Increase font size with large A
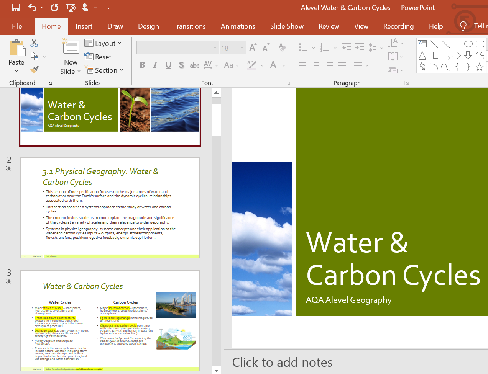The image size is (488, 374). (x=253, y=47)
